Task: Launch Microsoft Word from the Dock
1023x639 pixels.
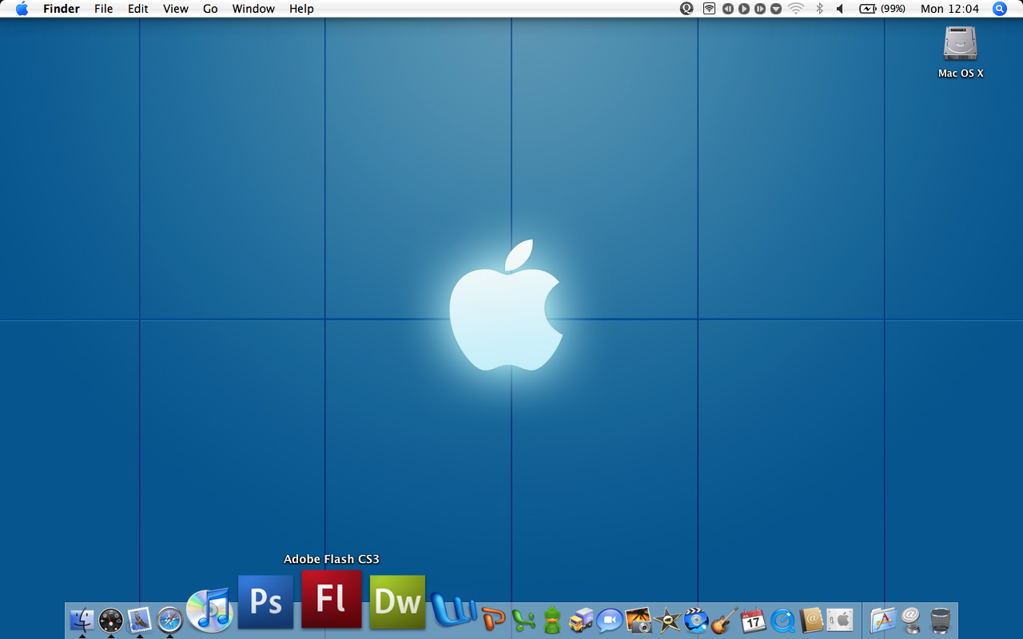Action: 453,611
